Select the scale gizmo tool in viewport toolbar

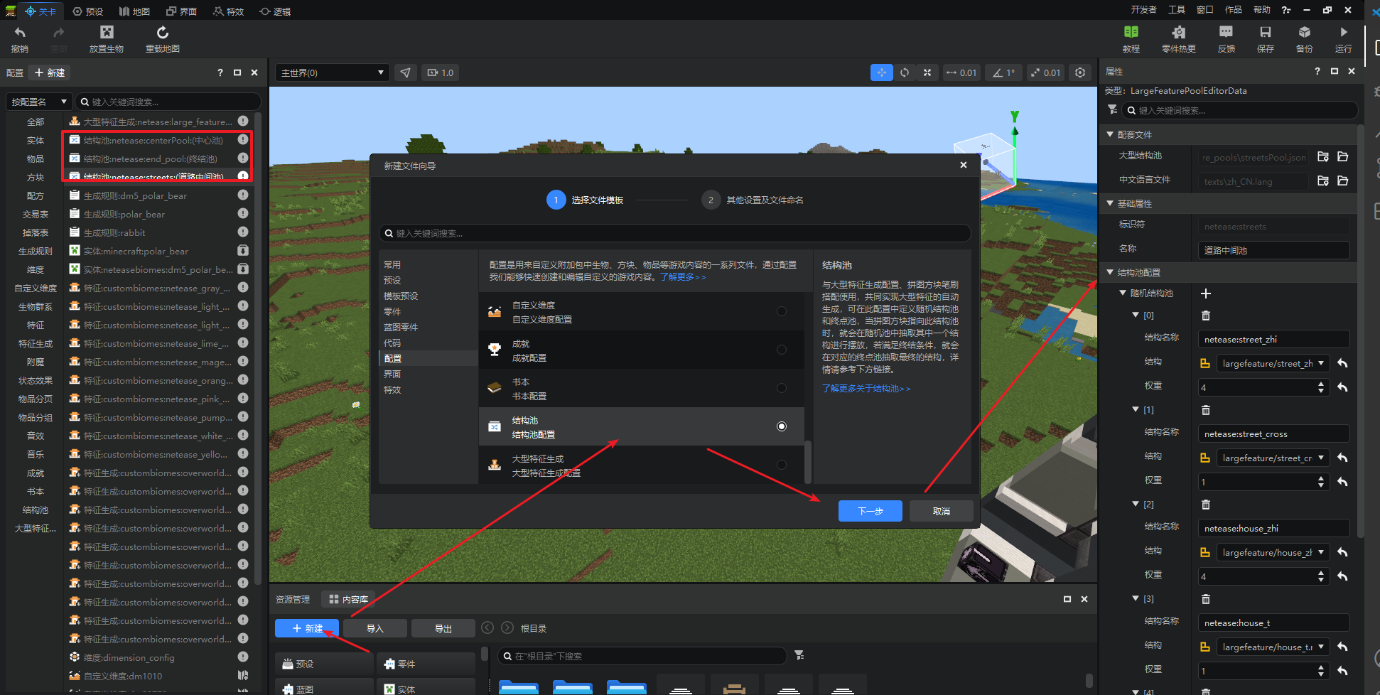click(x=927, y=72)
